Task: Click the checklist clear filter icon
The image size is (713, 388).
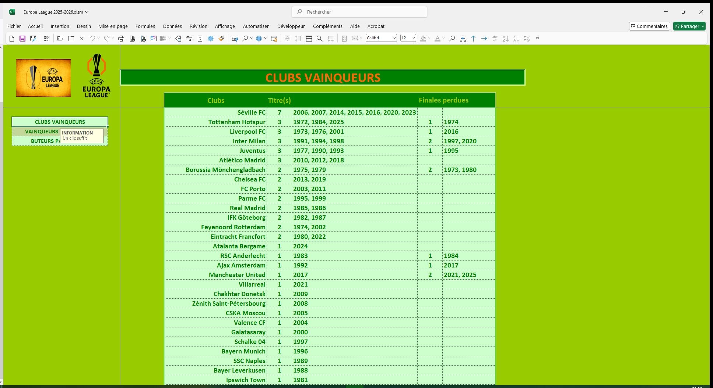Action: point(527,39)
